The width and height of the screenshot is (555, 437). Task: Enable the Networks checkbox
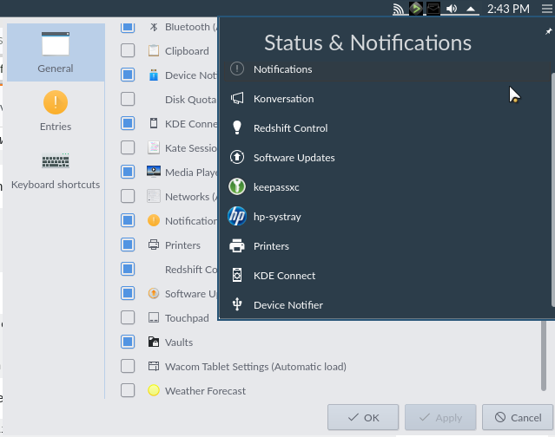click(128, 196)
